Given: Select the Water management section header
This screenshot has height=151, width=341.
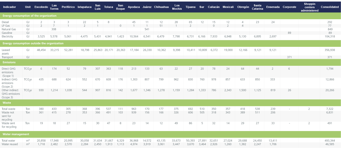Looking at the screenshot, I should 16,134.
